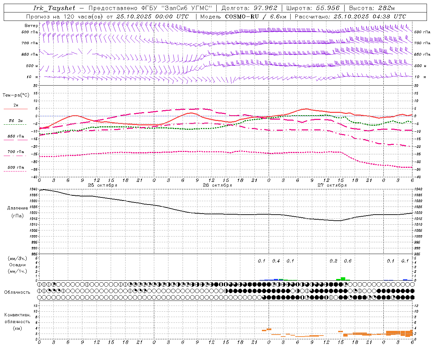
Task: Click the tallest green precipitation bar under 0.6
Action: (343, 279)
